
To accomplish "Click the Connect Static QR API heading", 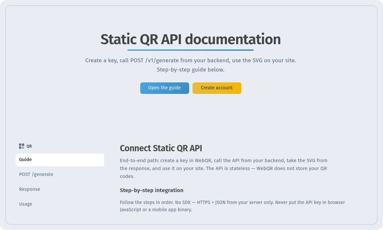I will coord(161,148).
